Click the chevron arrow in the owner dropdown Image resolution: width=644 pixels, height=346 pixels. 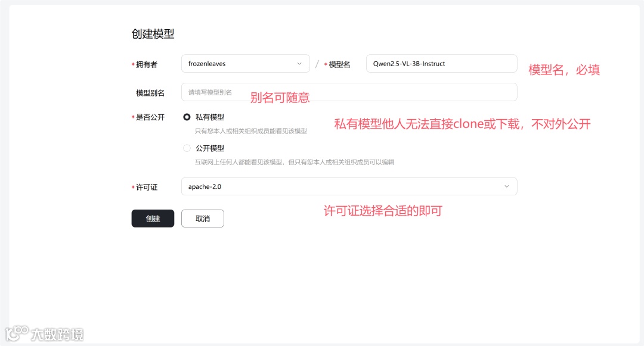[x=299, y=64]
